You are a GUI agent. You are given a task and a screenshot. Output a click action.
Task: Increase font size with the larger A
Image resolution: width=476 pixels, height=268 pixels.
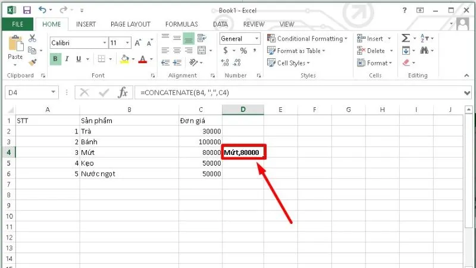(x=138, y=43)
